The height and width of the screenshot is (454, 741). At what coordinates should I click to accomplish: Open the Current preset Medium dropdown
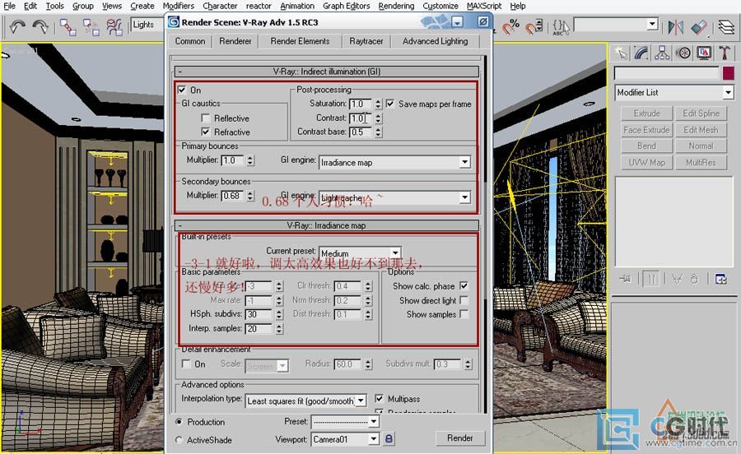(395, 253)
